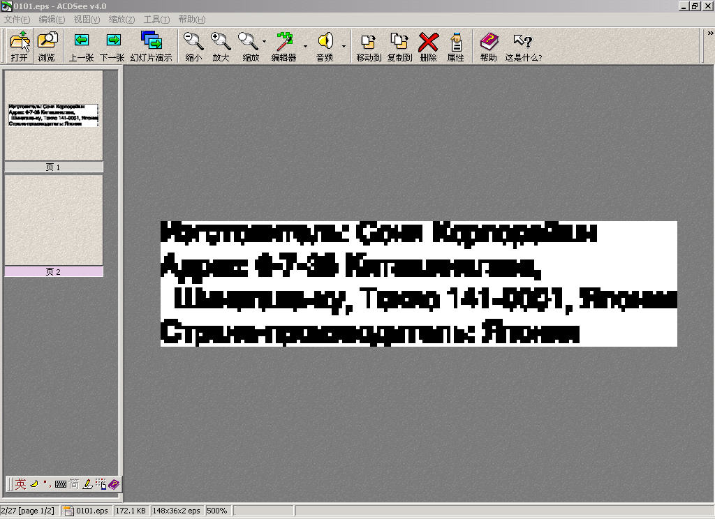Viewport: 715px width, 519px height.
Task: Expand the 编辑器 dropdown arrow
Action: 305,46
